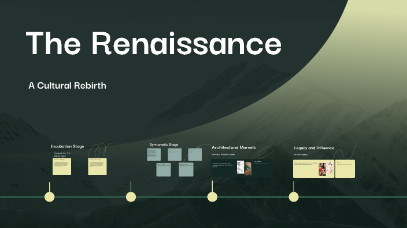Image resolution: width=407 pixels, height=228 pixels.
Task: Open the figure sketch image in Legacy and Influence
Action: (x=330, y=168)
